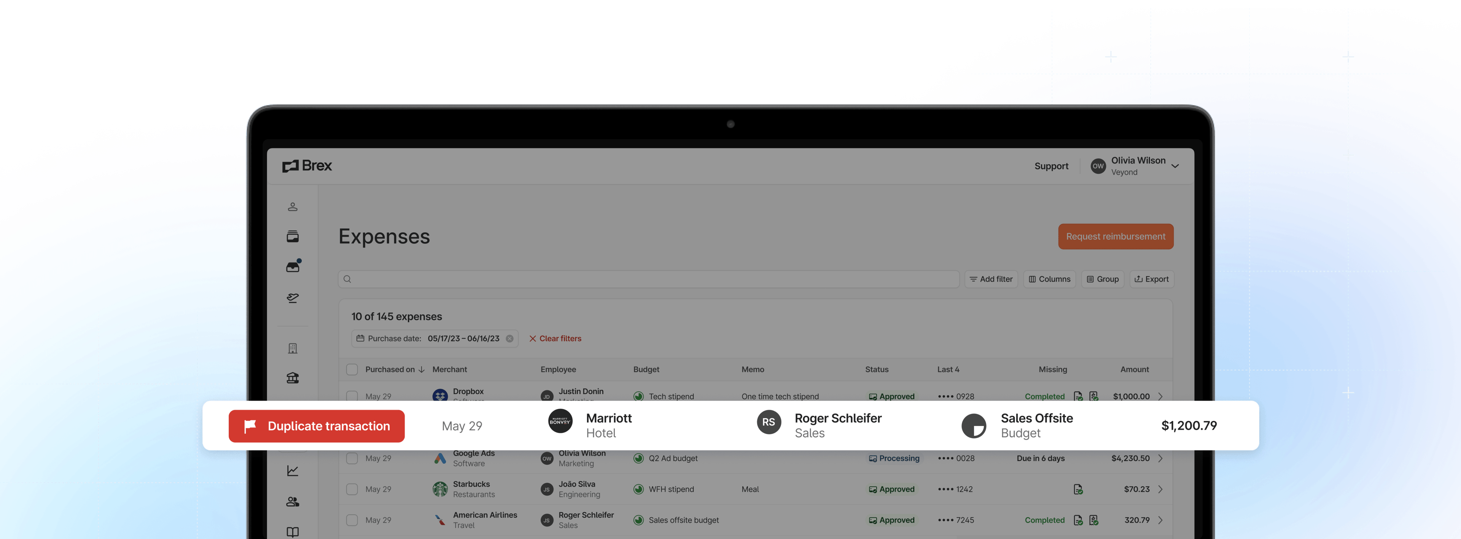
Task: Open the Olivia Wilson account dropdown
Action: 1134,165
